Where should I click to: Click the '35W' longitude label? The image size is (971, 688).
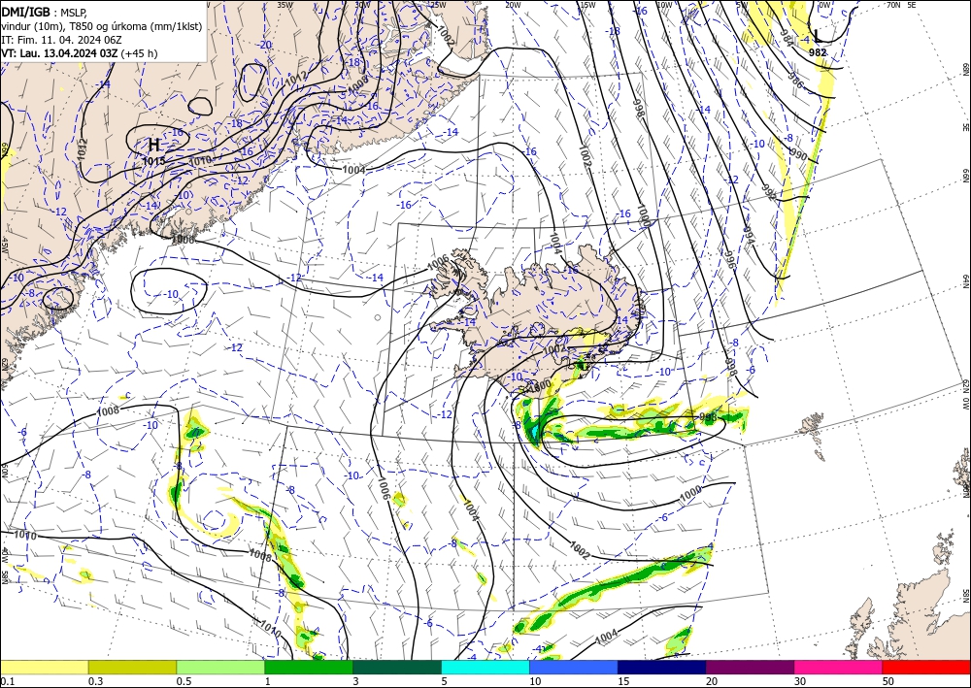[285, 4]
